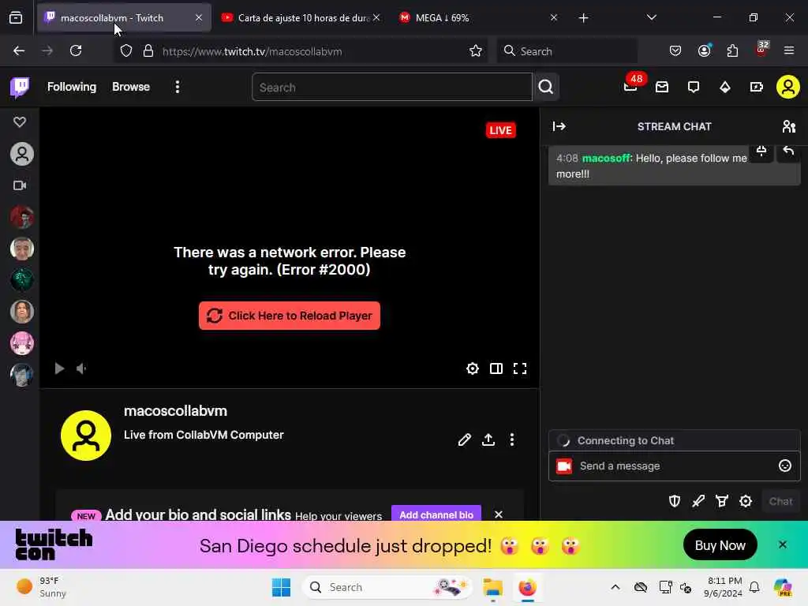Switch to the macoscollabvm Twitch tab
The width and height of the screenshot is (808, 606).
click(x=124, y=18)
